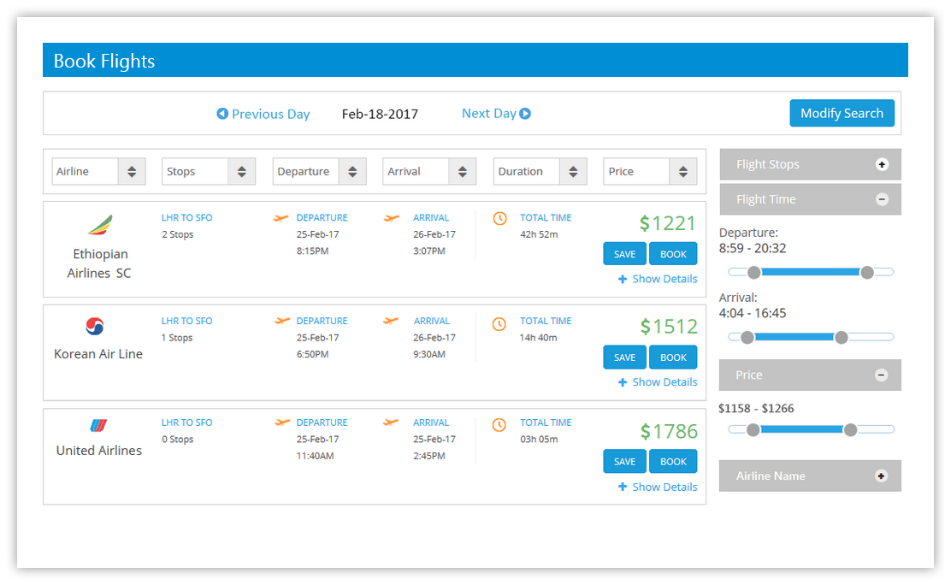
Task: Click the left handle of the Departure time slider
Action: (753, 272)
